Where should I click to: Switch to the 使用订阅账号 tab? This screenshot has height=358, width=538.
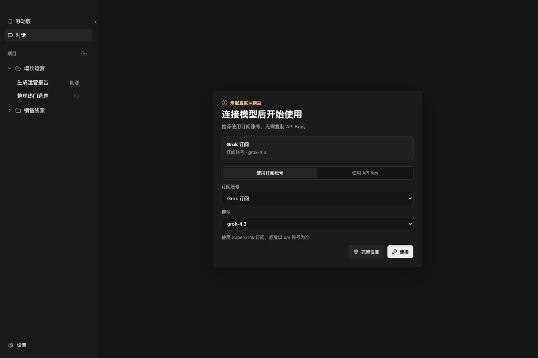(x=270, y=173)
